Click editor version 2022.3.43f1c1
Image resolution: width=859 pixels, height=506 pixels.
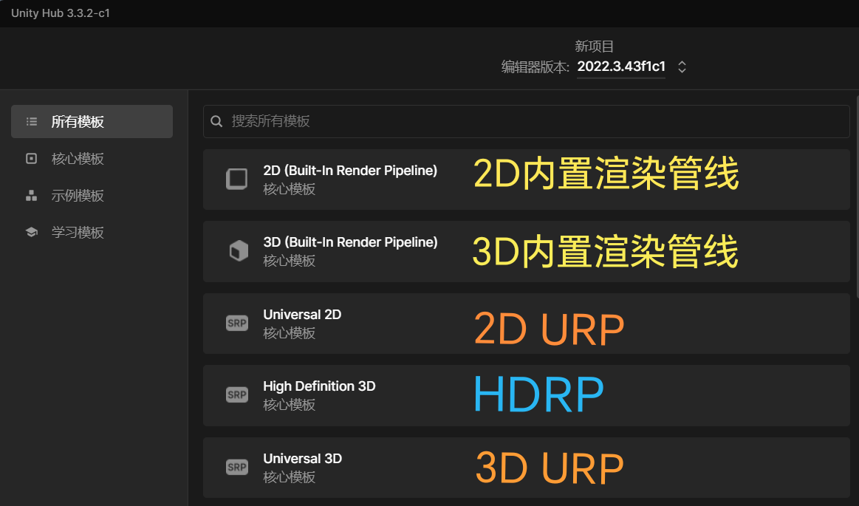click(x=621, y=66)
